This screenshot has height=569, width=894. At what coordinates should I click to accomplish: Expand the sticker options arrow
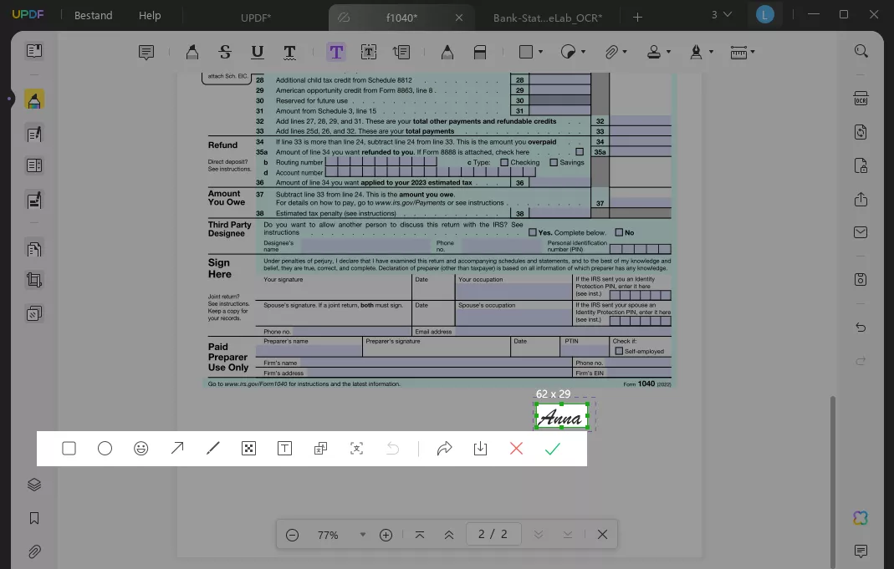click(x=583, y=53)
